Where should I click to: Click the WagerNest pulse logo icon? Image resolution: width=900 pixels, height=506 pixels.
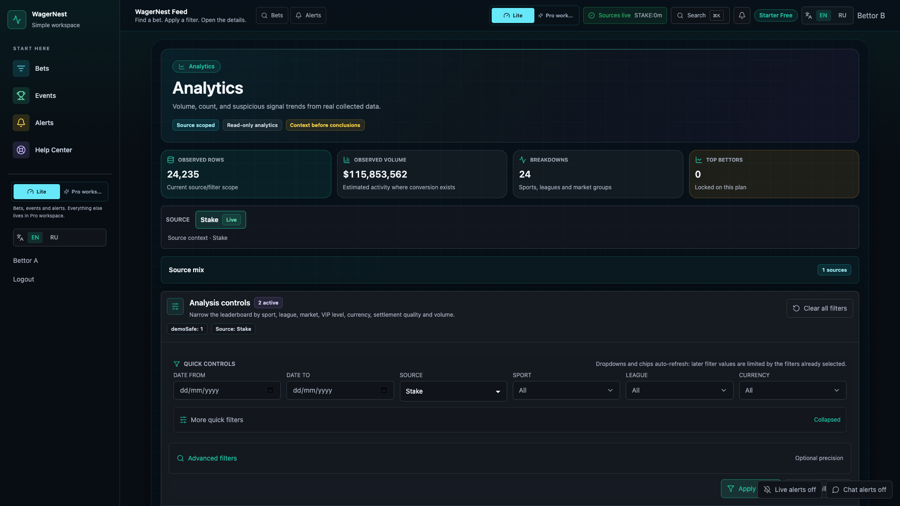(x=17, y=20)
